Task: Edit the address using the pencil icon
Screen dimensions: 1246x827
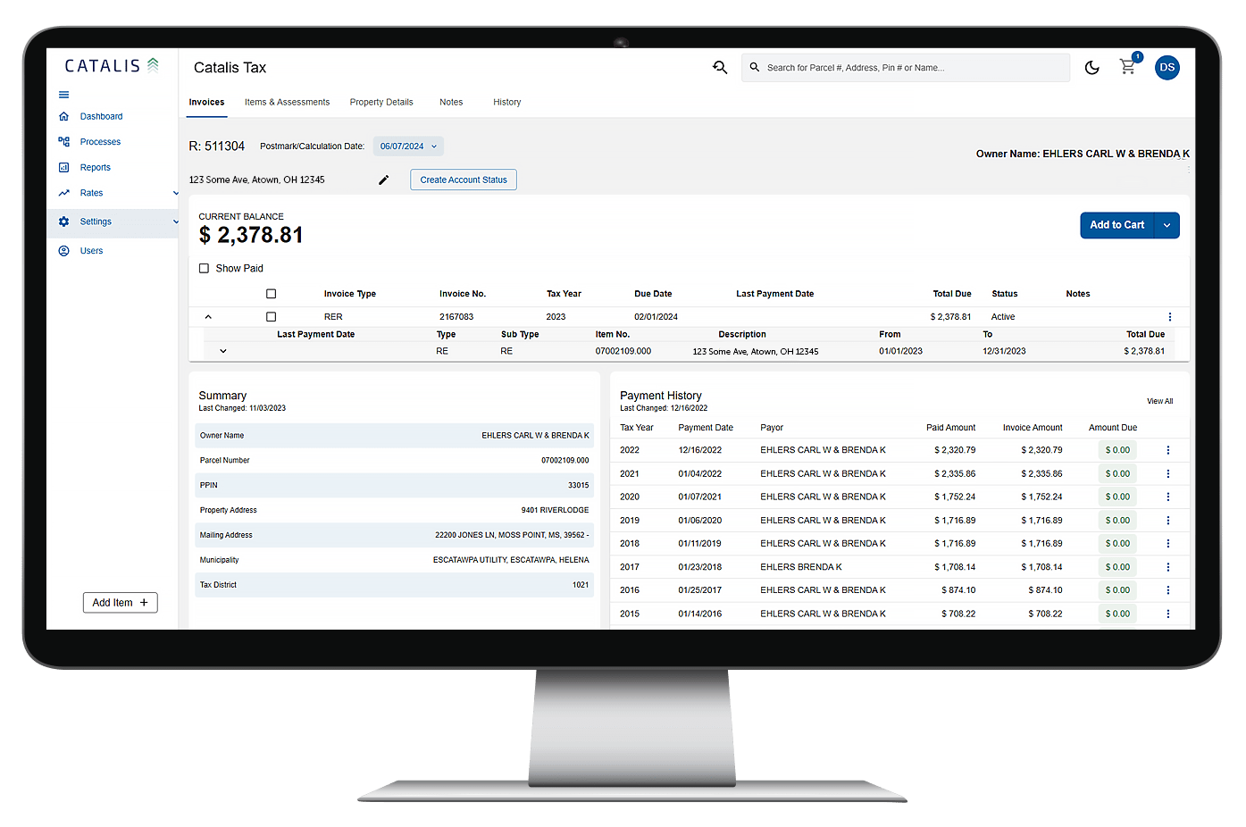Action: point(383,180)
